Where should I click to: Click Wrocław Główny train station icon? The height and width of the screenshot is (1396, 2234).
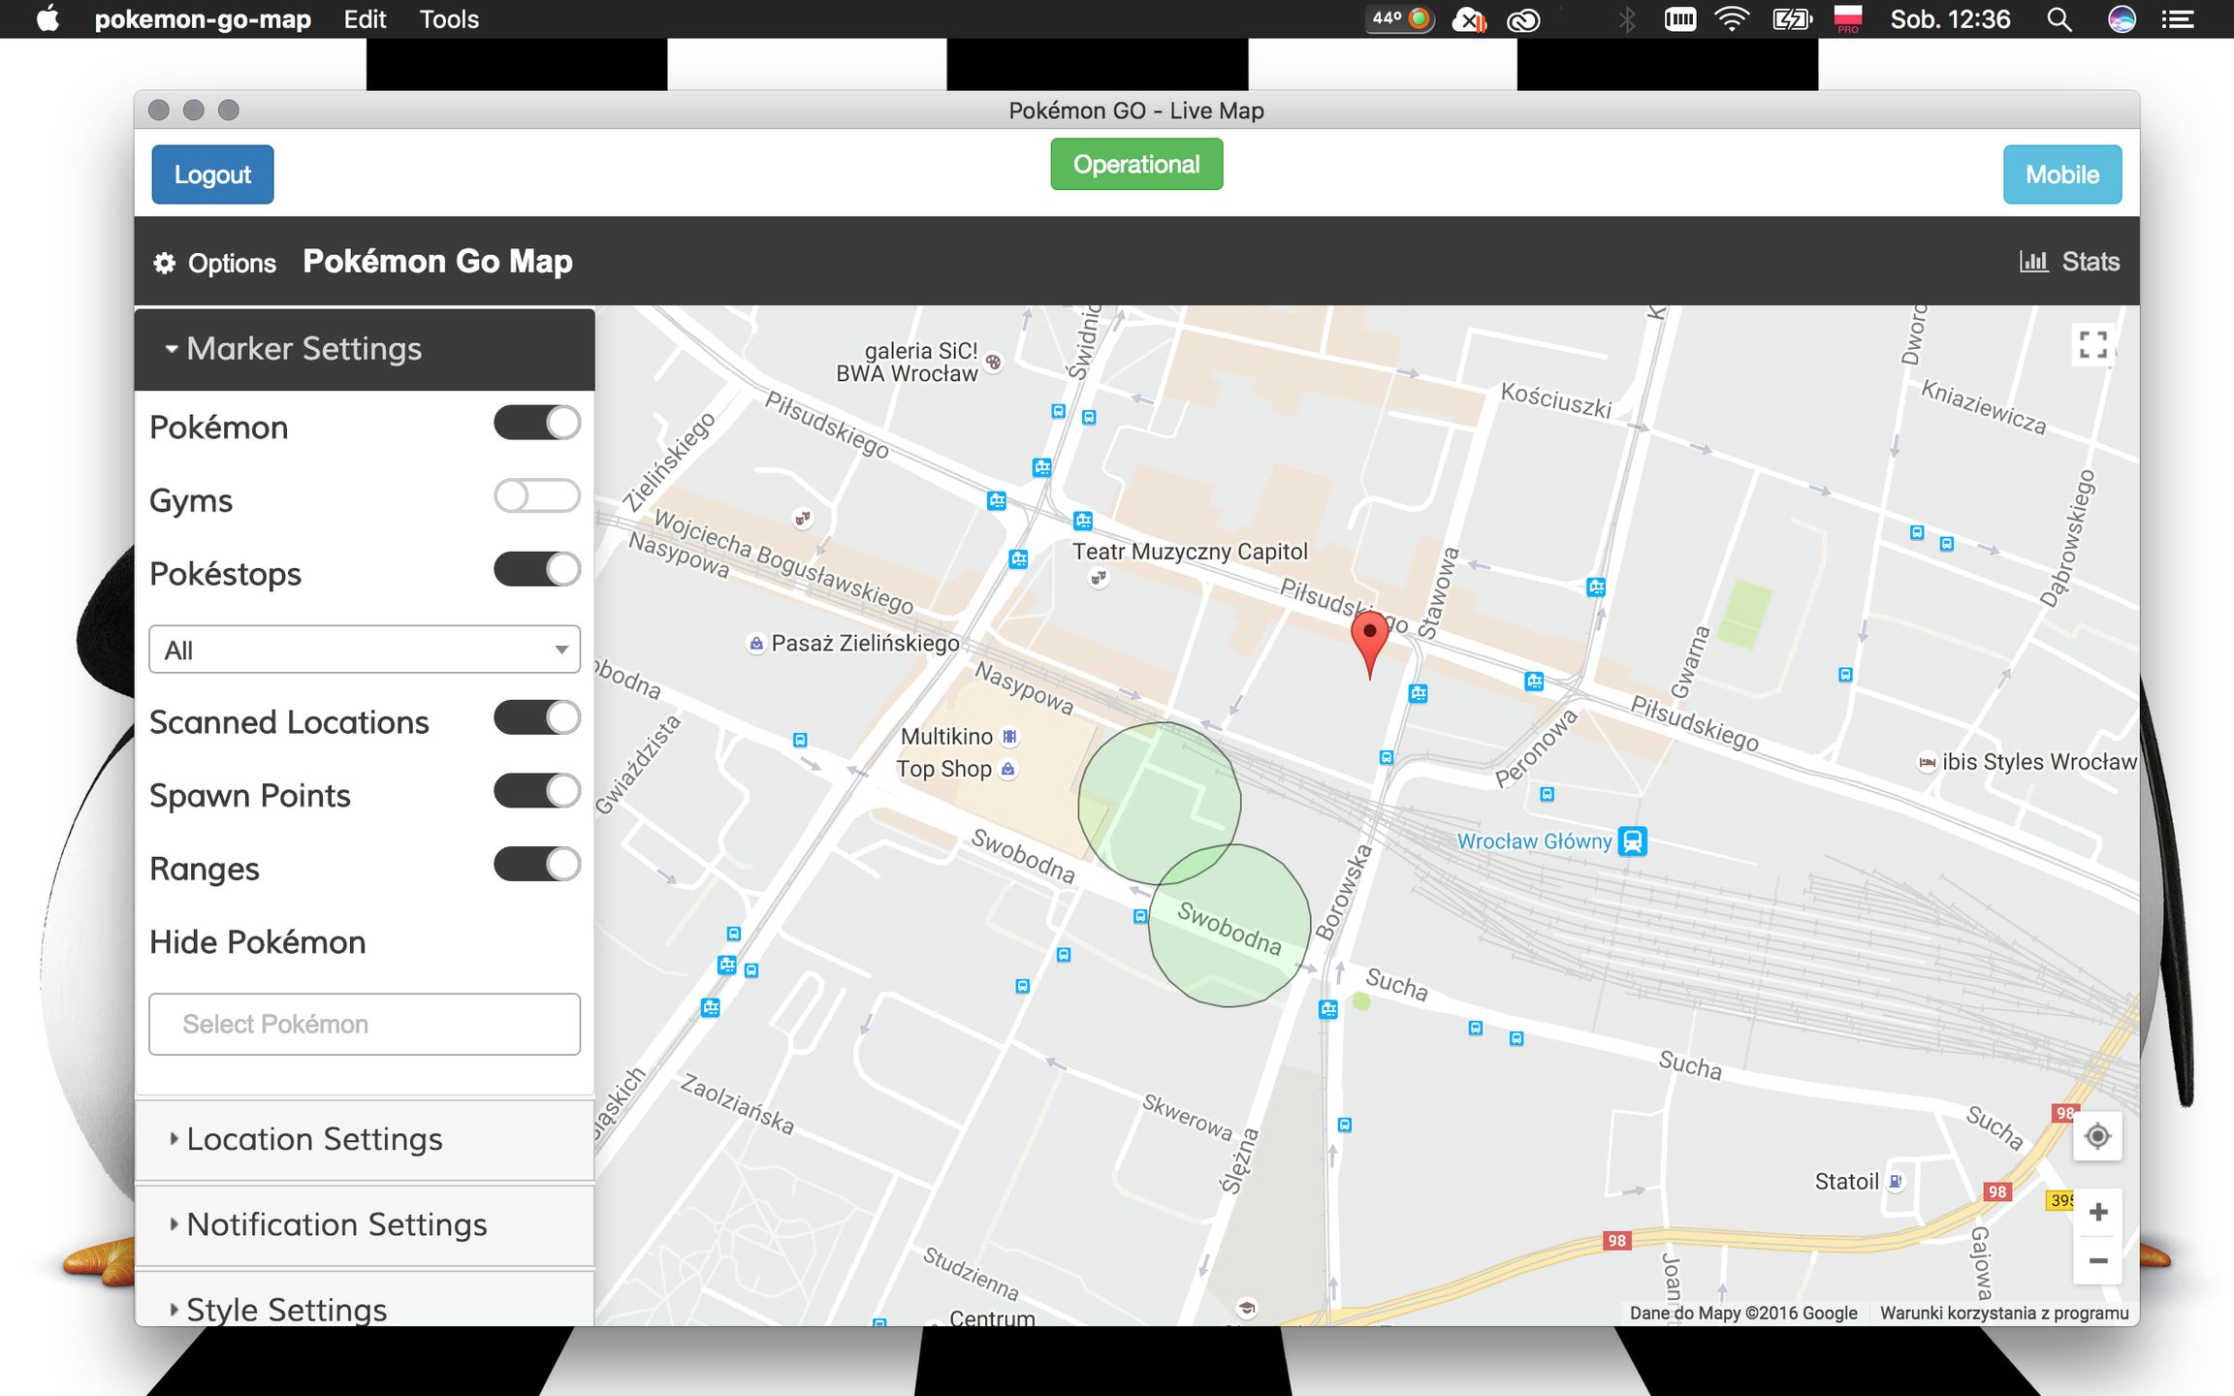pos(1633,841)
